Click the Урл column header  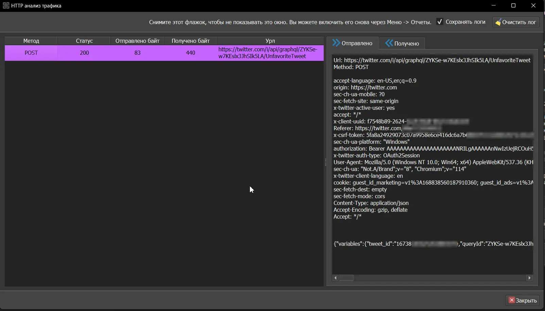(x=270, y=41)
